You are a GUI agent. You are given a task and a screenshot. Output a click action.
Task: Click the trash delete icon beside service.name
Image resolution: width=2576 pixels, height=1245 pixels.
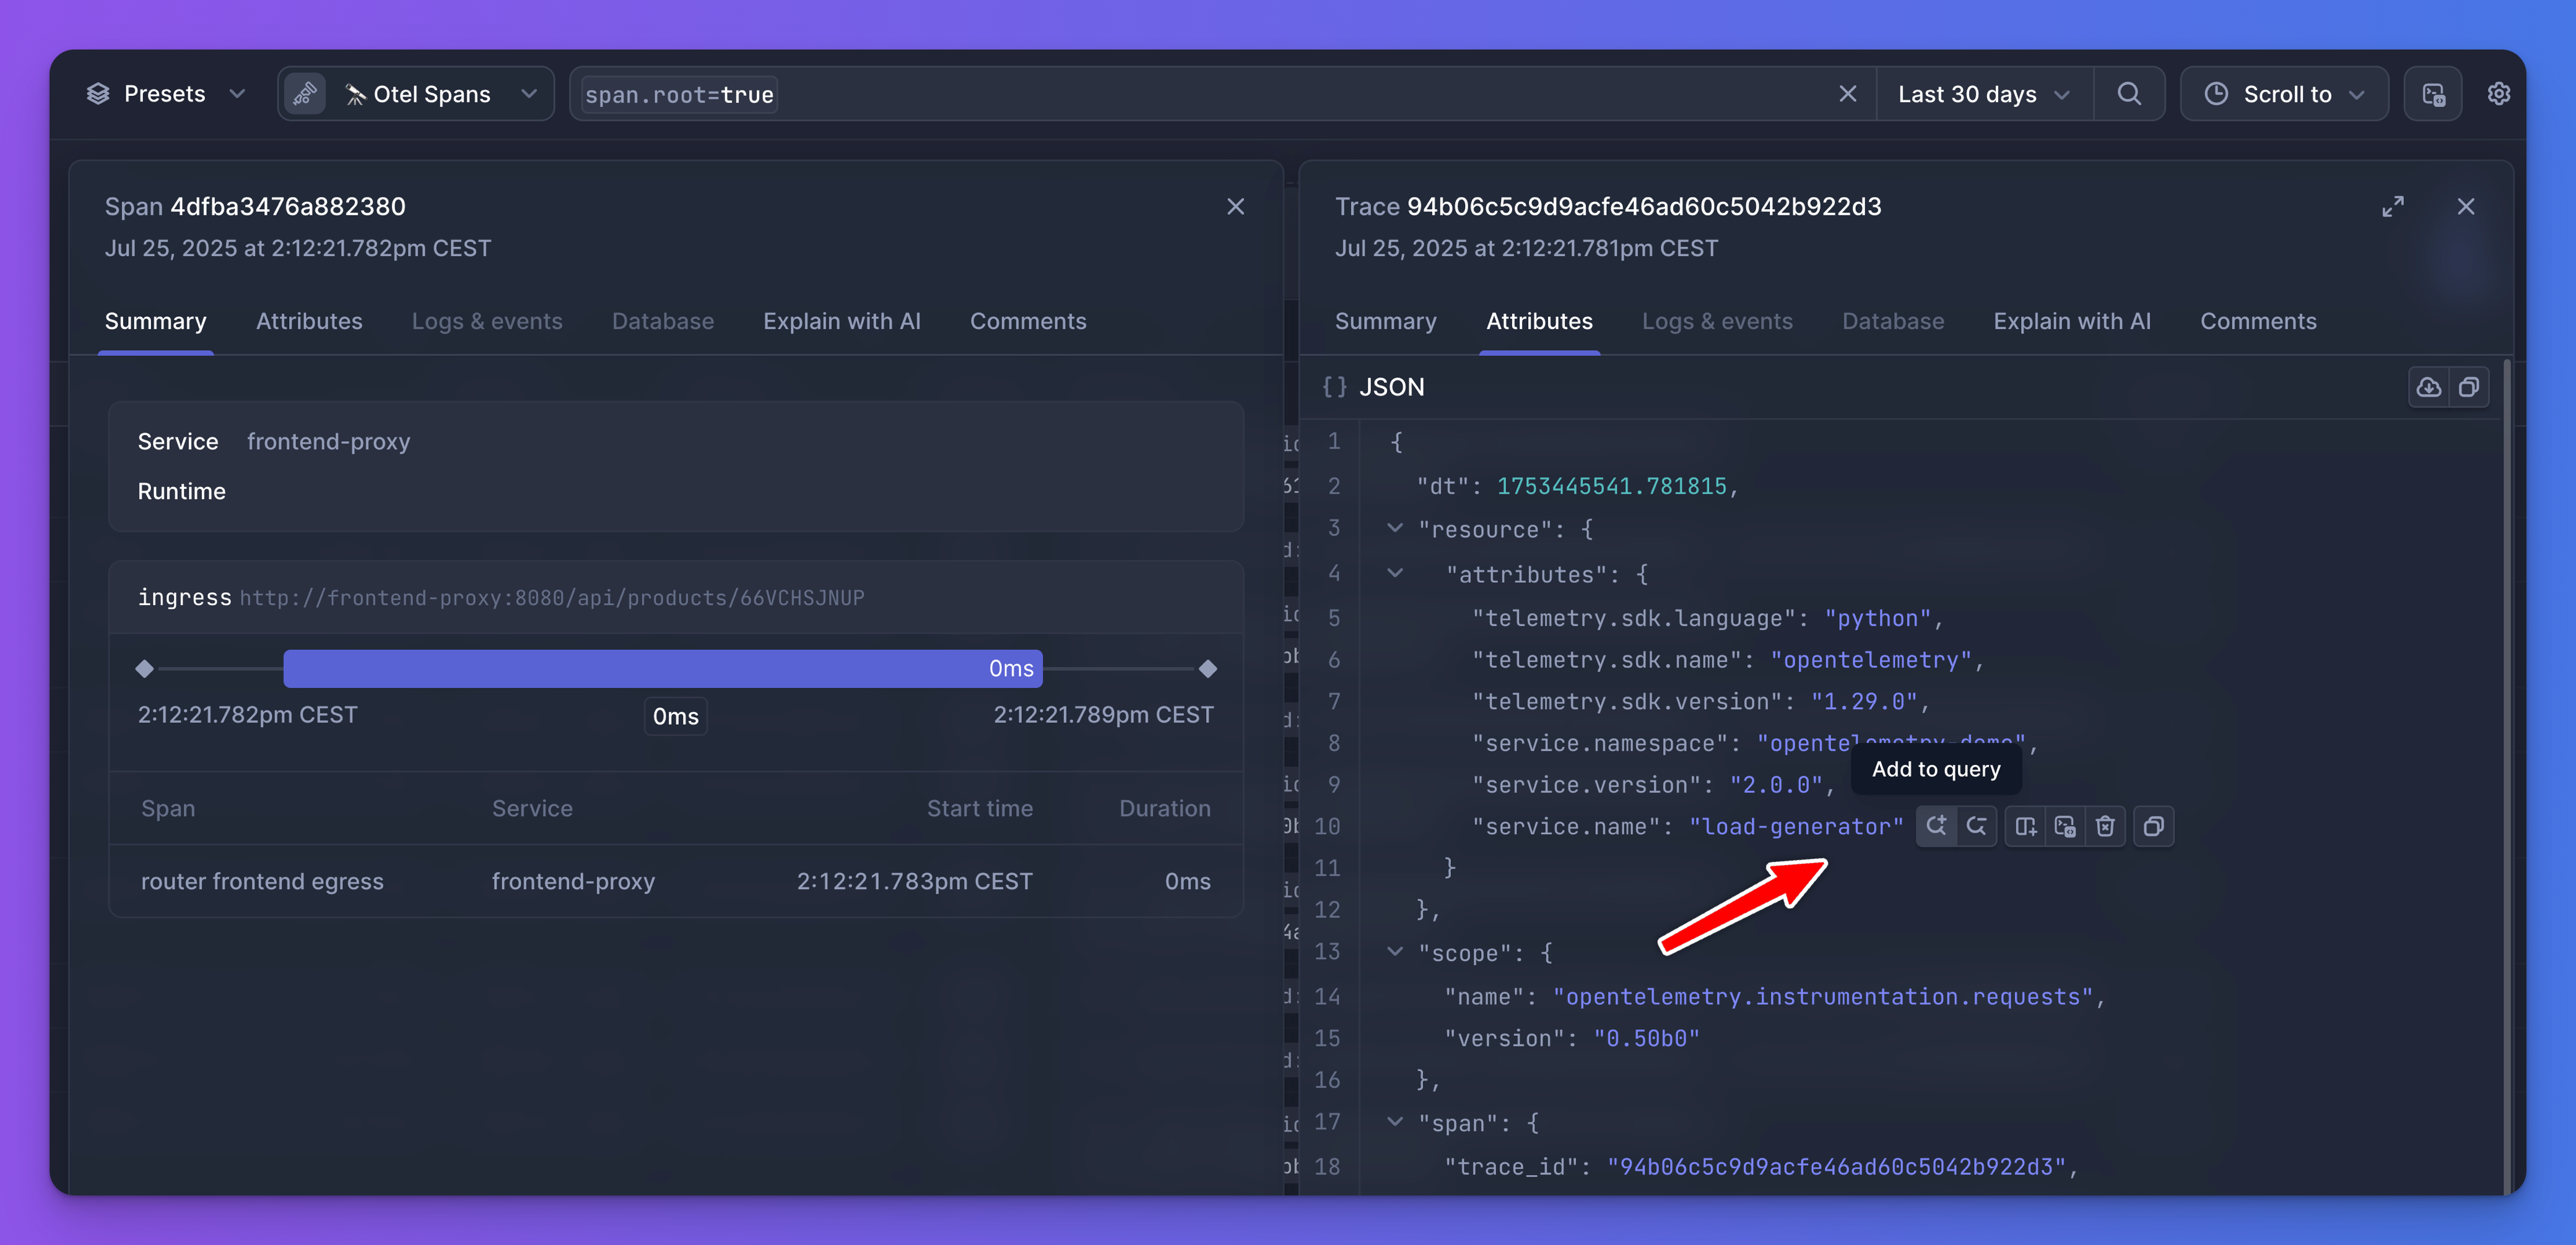pyautogui.click(x=2105, y=826)
